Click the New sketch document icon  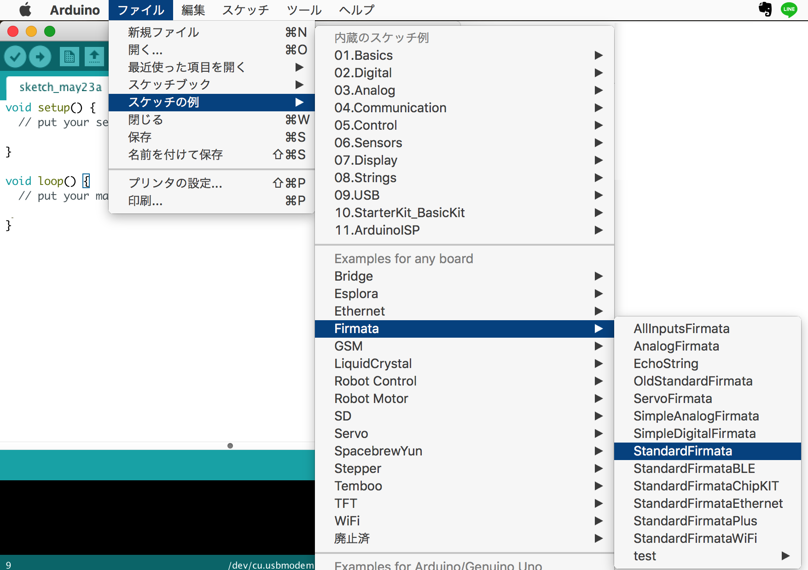69,57
